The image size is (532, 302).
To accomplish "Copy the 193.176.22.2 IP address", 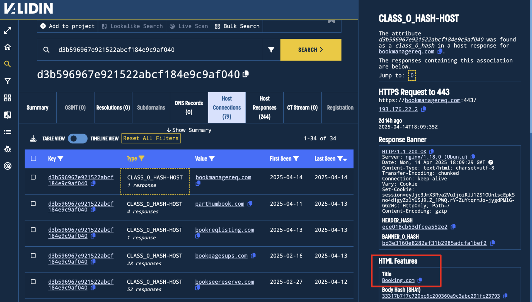I will [x=424, y=109].
